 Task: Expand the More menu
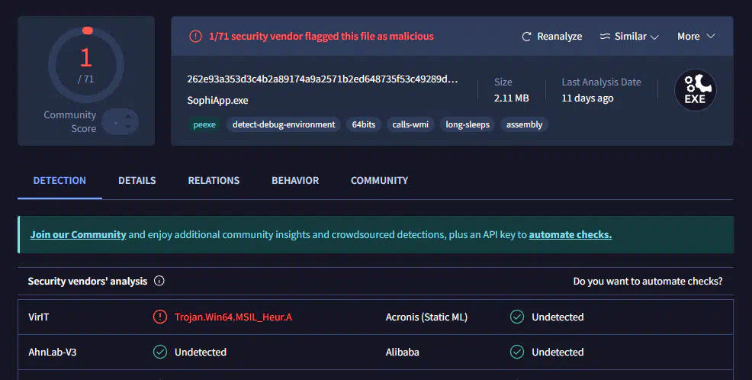tap(696, 37)
